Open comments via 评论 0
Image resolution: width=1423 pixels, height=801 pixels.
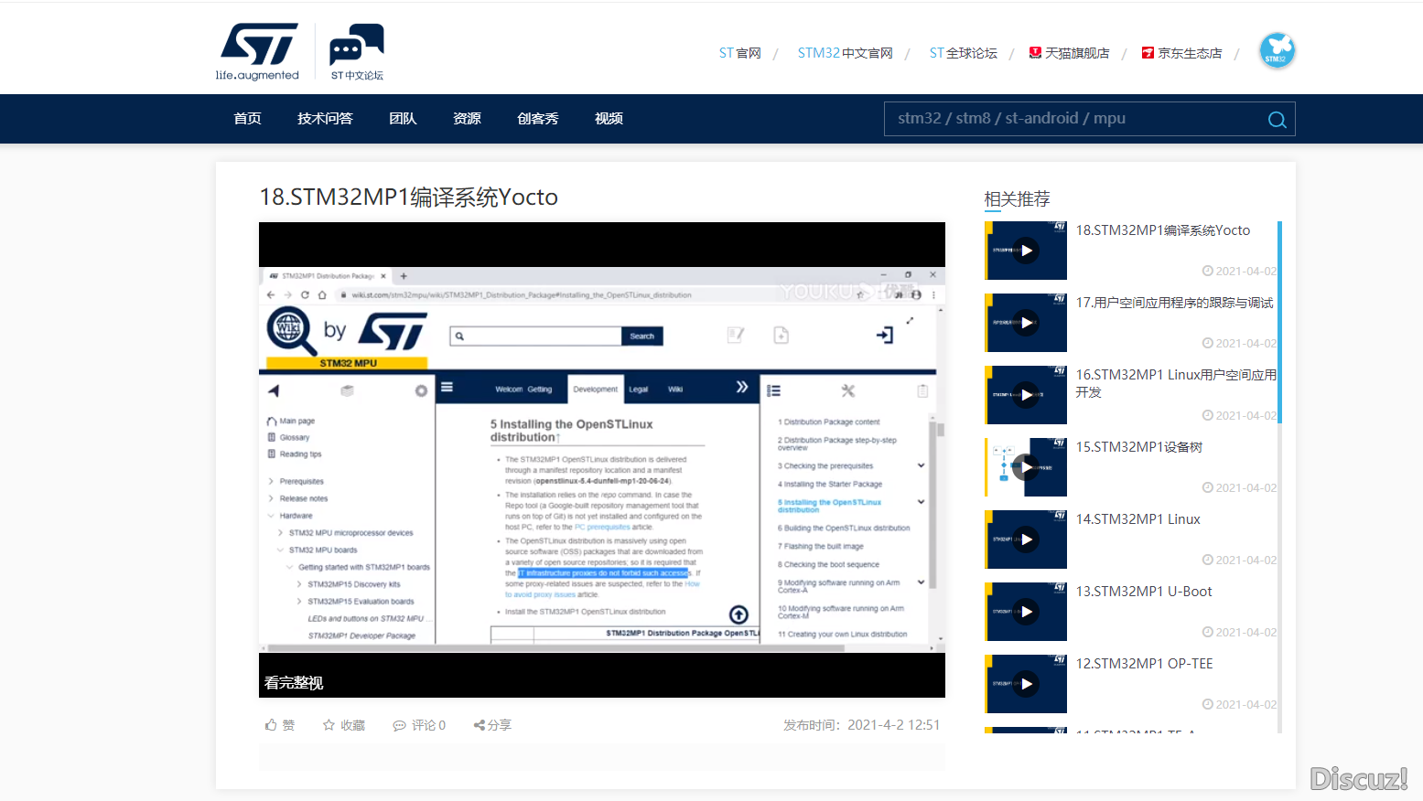pyautogui.click(x=419, y=725)
